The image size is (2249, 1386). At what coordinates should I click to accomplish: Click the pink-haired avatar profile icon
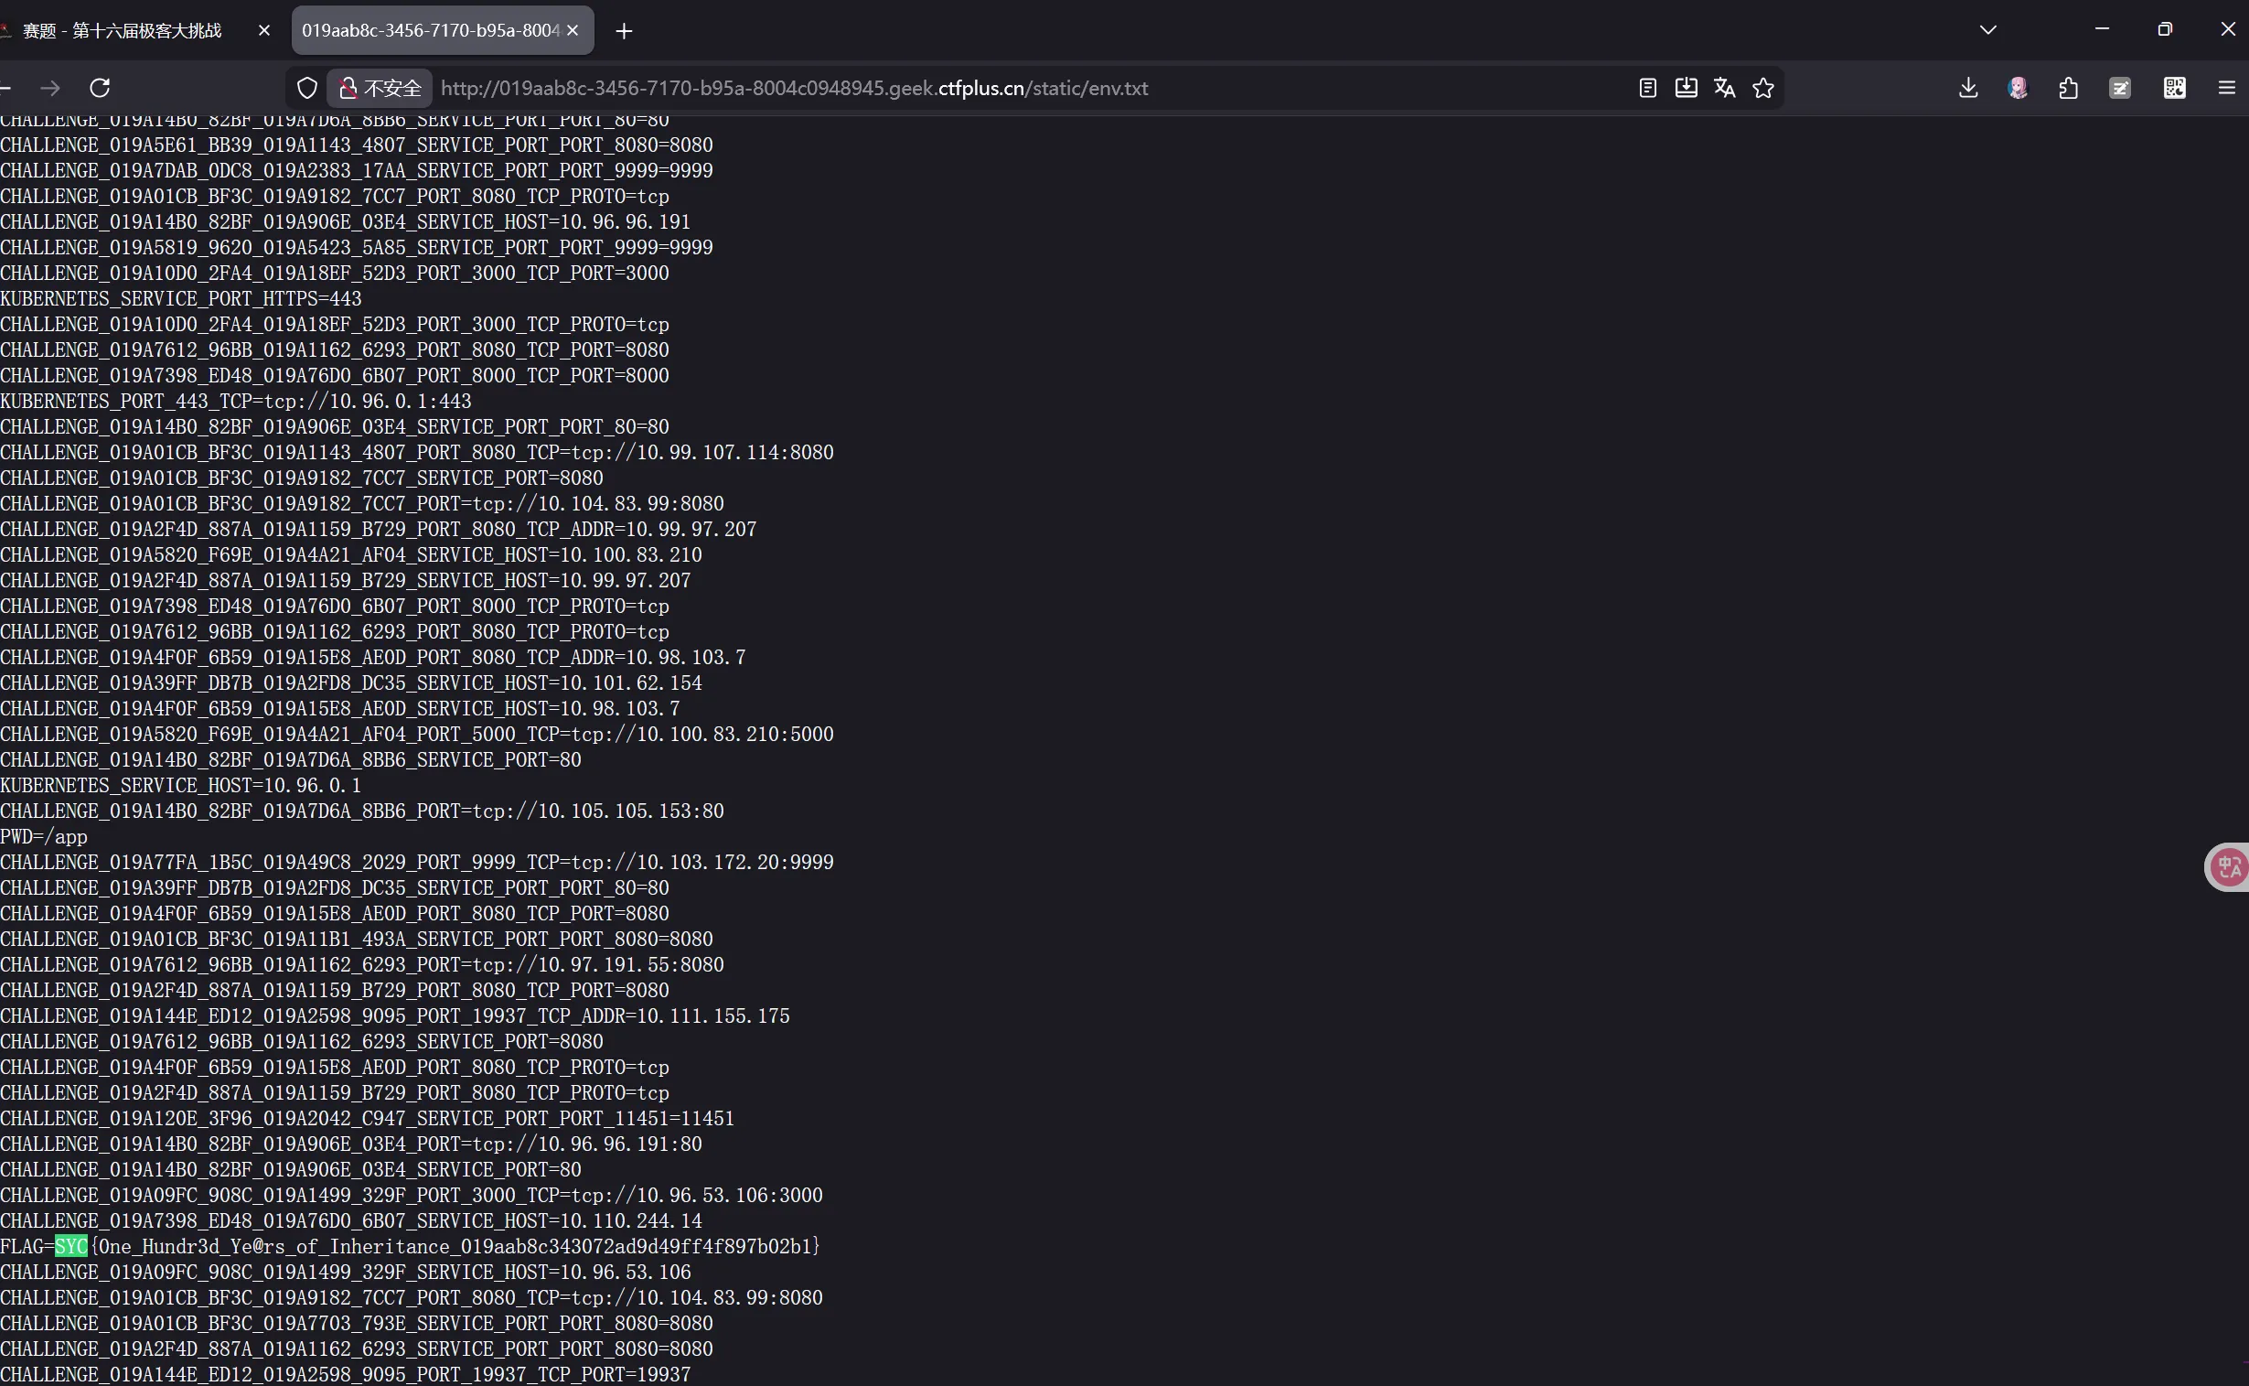click(x=2017, y=88)
